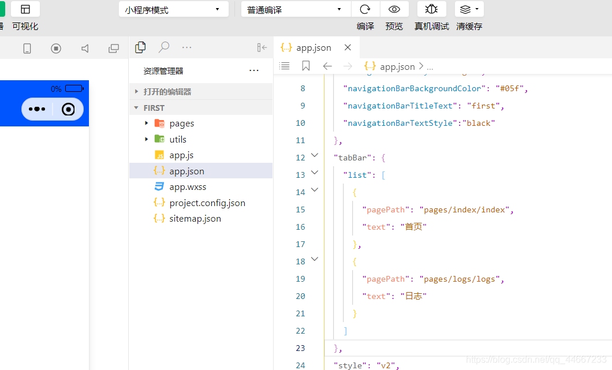612x370 pixels.
Task: Click the 真机调试 bug icon
Action: pos(431,9)
